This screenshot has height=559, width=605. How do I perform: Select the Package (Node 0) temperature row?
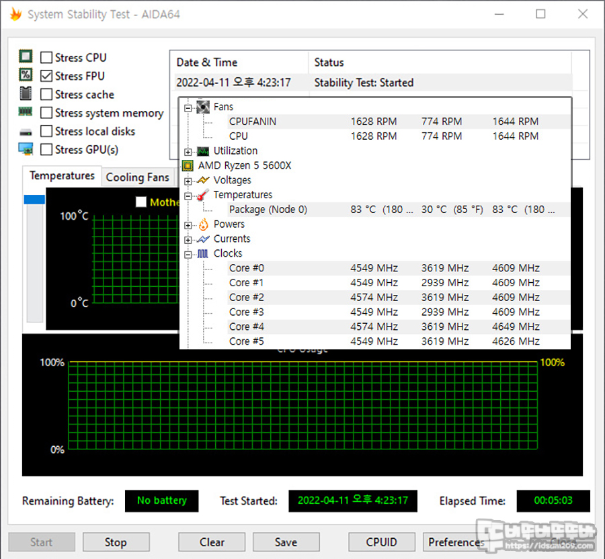pos(399,210)
